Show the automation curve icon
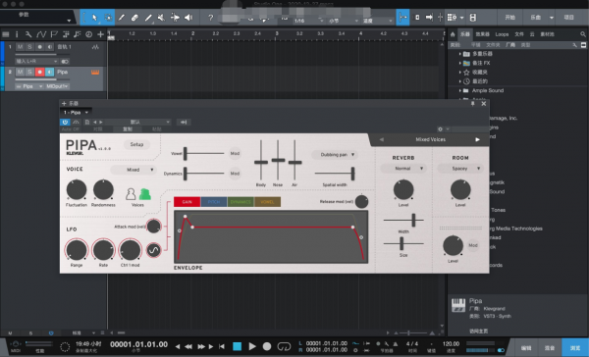The height and width of the screenshot is (357, 589). pyautogui.click(x=41, y=34)
